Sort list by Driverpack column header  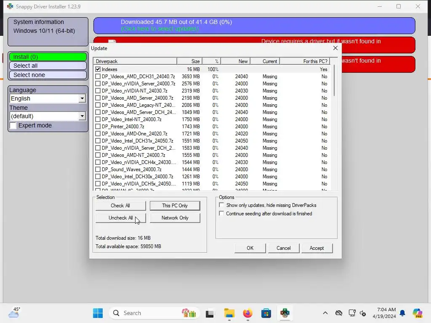point(135,61)
